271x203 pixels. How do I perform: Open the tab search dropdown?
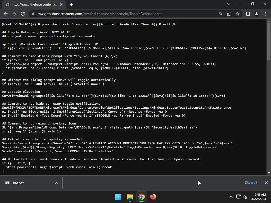tap(228, 4)
